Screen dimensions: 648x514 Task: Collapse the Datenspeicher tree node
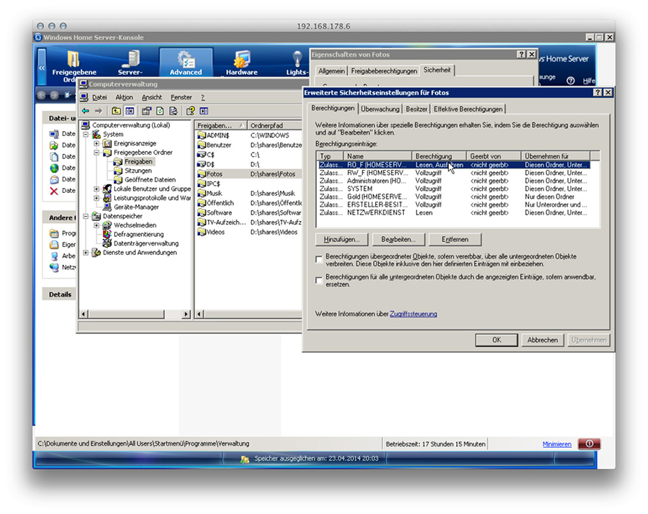coord(86,216)
